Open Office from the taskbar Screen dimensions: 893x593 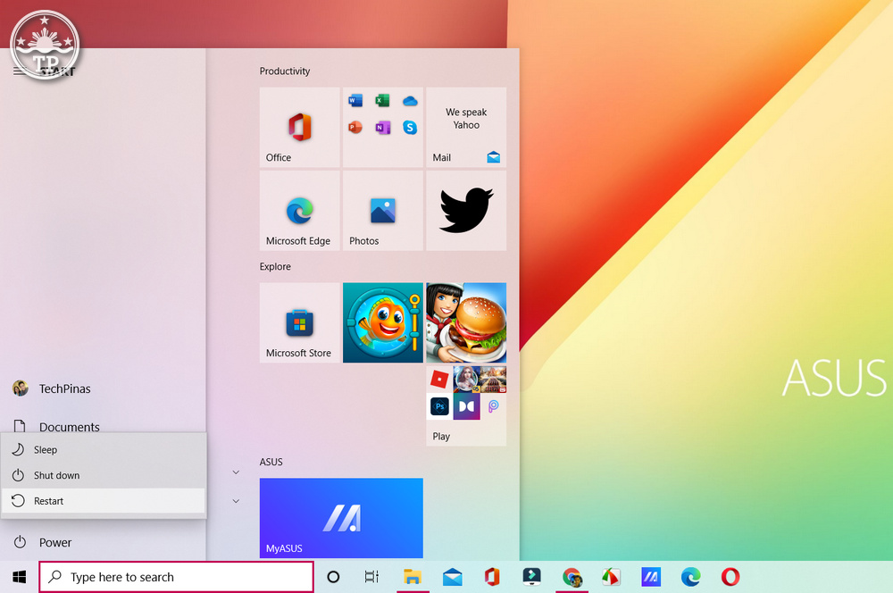coord(492,577)
